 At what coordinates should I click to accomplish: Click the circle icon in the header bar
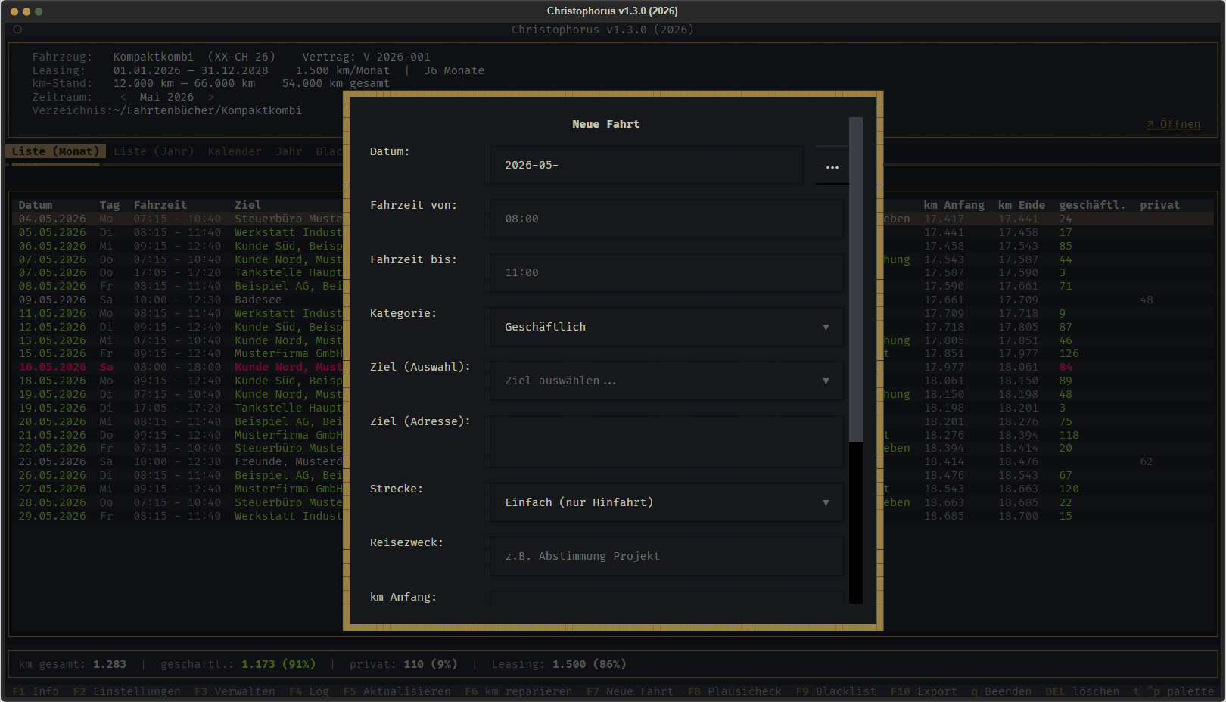tap(17, 30)
